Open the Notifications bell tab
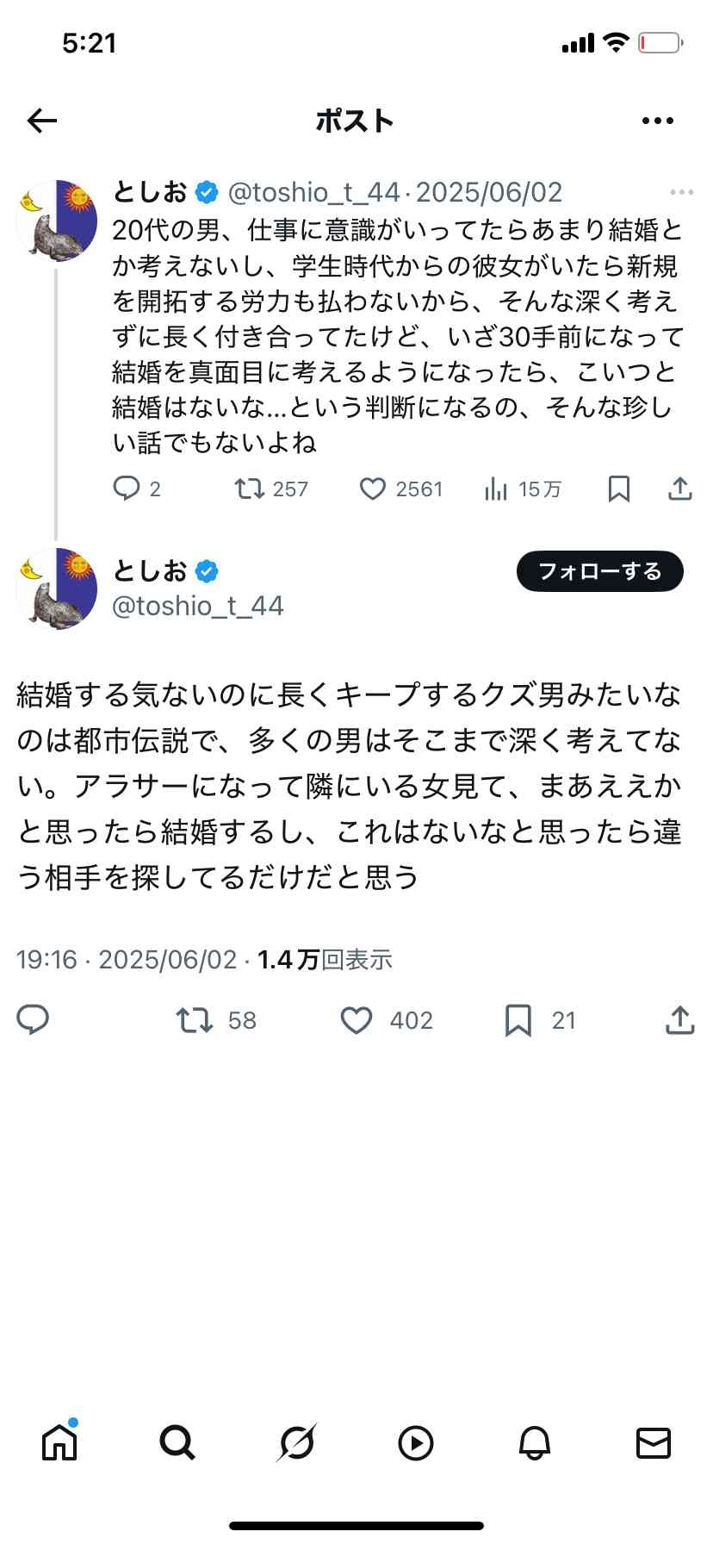 [x=534, y=1442]
